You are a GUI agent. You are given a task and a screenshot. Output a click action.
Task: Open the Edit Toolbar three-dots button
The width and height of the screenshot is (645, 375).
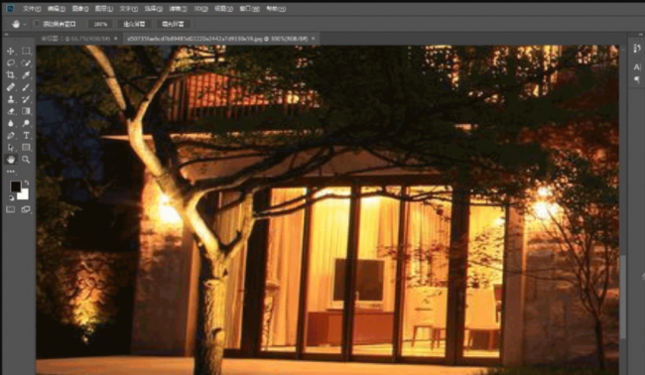point(11,172)
